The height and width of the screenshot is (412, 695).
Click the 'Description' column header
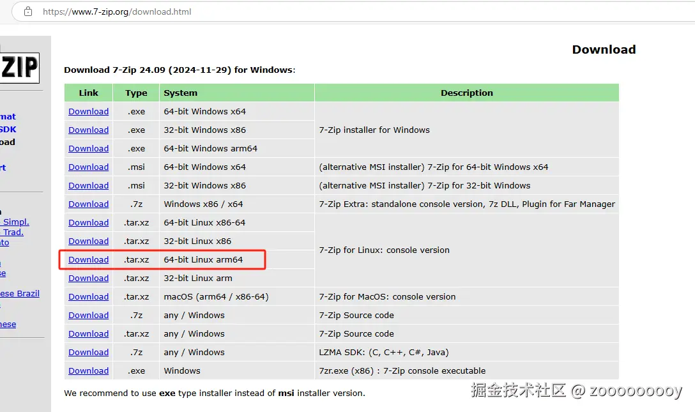tap(467, 93)
